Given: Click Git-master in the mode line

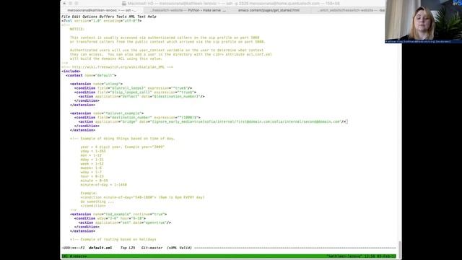Looking at the screenshot, I should pyautogui.click(x=152, y=248).
